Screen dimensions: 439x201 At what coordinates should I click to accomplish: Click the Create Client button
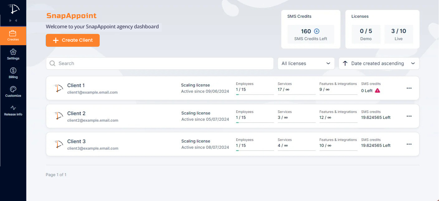tap(73, 40)
